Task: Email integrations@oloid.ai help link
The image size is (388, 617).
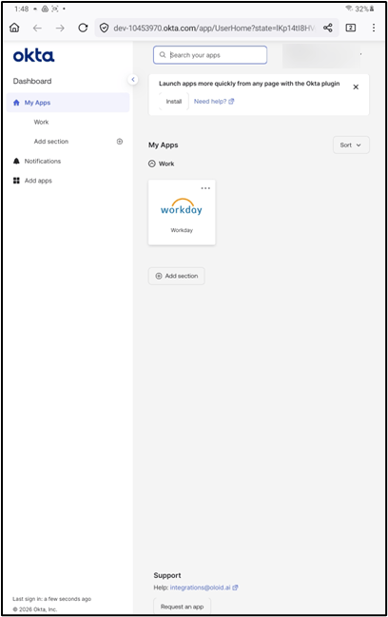Action: [x=204, y=588]
